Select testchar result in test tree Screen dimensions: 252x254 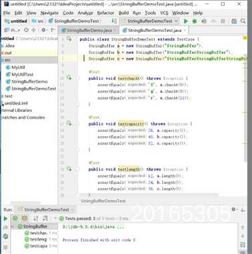[39, 233]
